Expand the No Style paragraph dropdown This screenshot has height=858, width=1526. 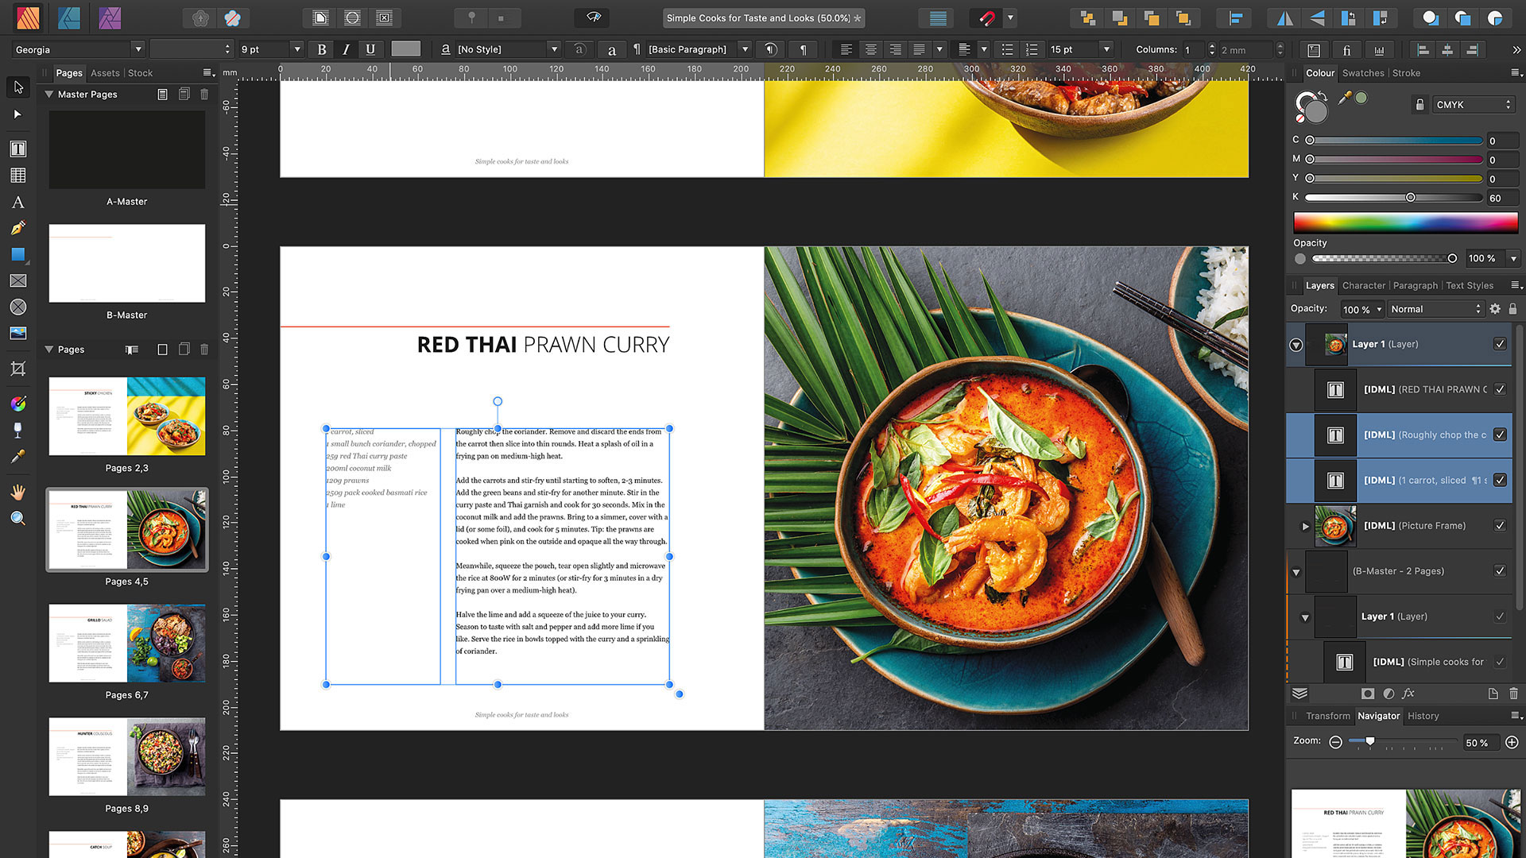[553, 49]
